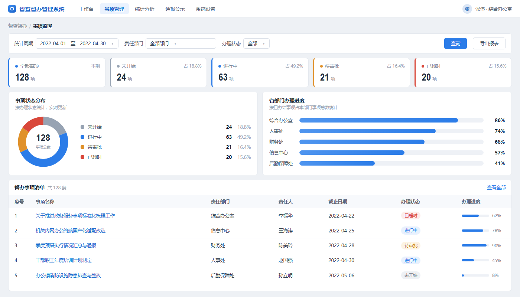
Task: Click the blue 进行中 legend swatch
Action: tap(82, 137)
